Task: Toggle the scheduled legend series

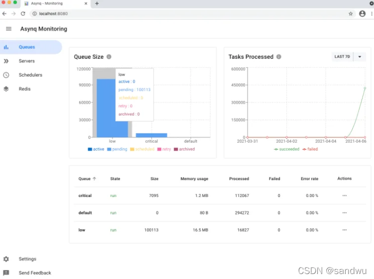Action: coord(142,149)
